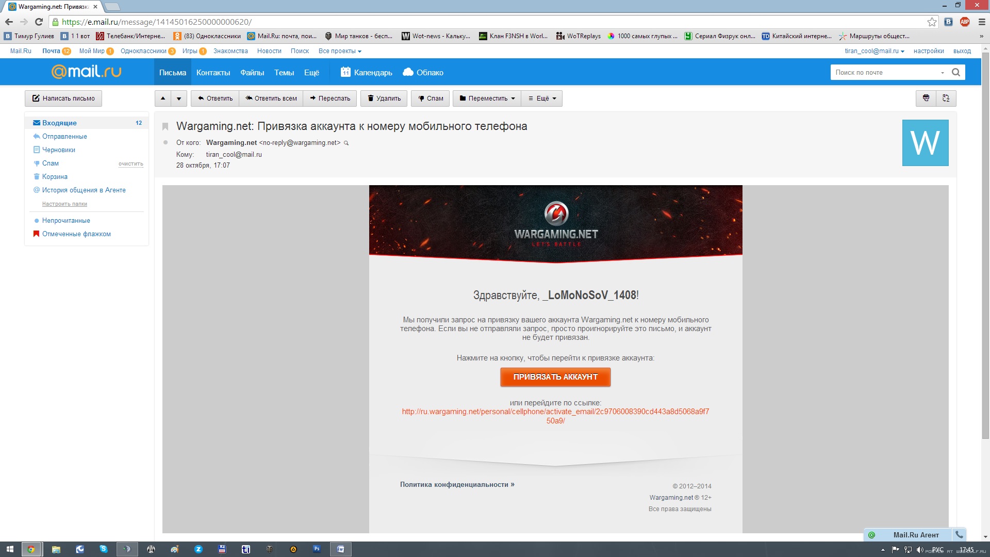The image size is (990, 557).
Task: Click the browser Back arrow
Action: pyautogui.click(x=9, y=22)
